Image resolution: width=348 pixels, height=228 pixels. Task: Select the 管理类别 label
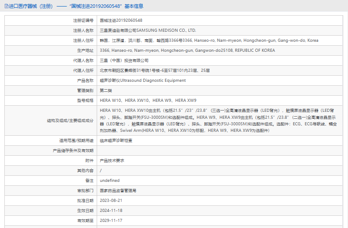point(85,91)
